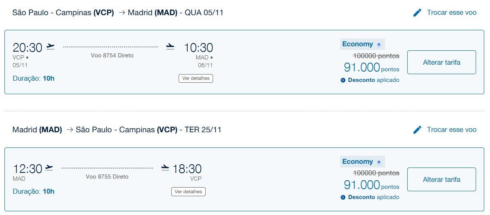
Task: Click takeoff plane icon next to 12:30
Action: tap(49, 168)
